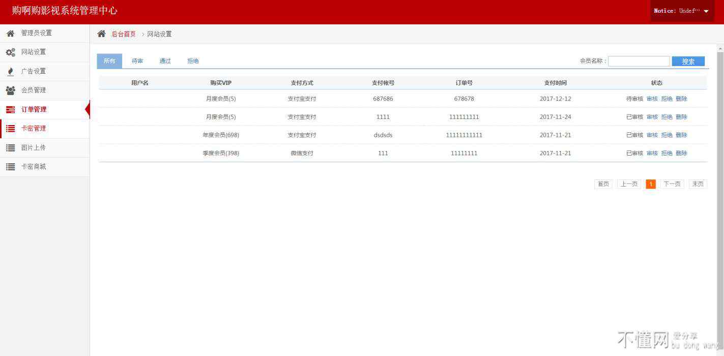Click 删除 for order 11111111111
The image size is (724, 356).
(681, 135)
